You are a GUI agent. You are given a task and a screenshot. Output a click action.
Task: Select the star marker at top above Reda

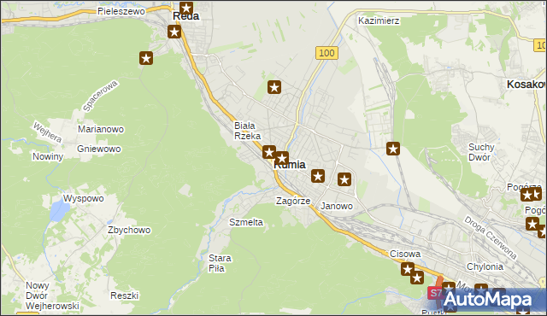(186, 8)
